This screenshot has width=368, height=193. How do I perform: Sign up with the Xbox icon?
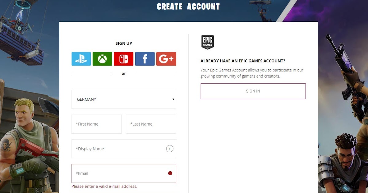coord(102,59)
